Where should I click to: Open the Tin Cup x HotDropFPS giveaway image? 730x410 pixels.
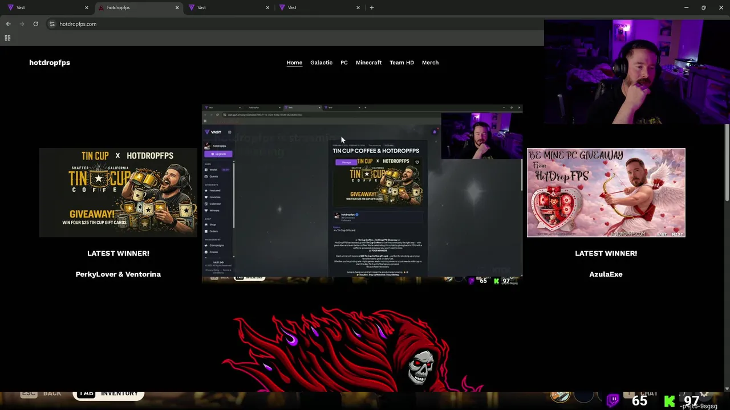click(x=118, y=192)
